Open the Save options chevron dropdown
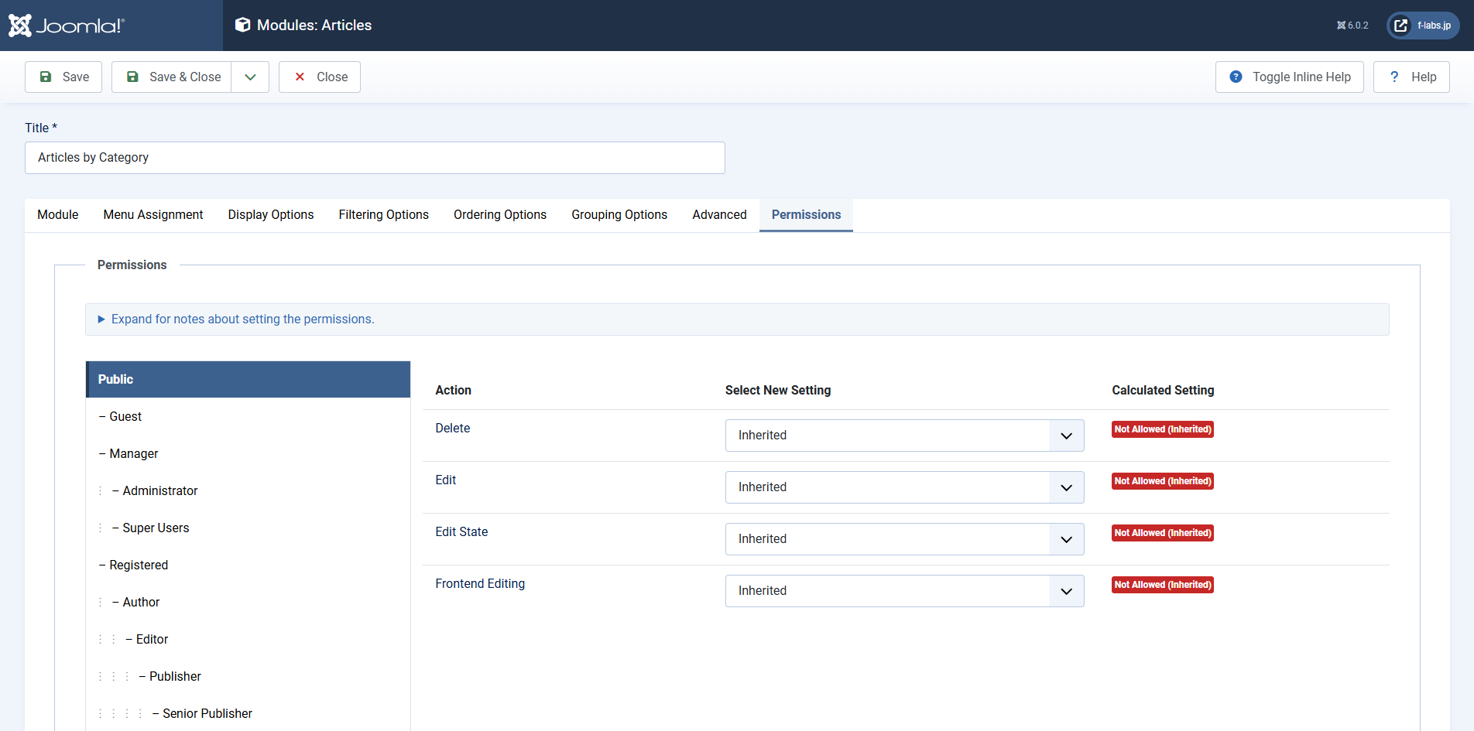 (x=249, y=77)
